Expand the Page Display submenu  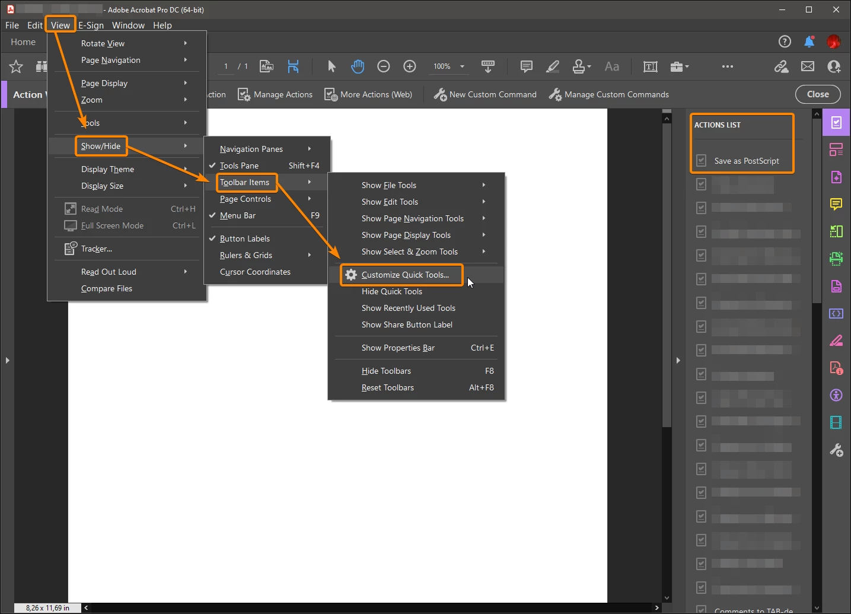point(127,83)
